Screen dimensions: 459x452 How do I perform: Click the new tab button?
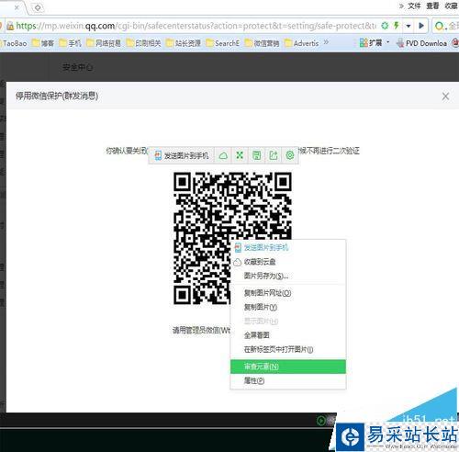point(38,7)
